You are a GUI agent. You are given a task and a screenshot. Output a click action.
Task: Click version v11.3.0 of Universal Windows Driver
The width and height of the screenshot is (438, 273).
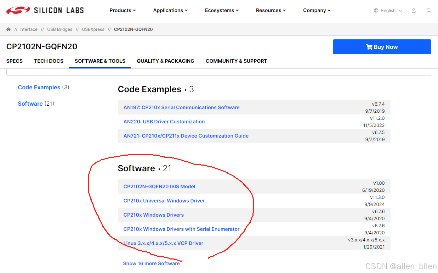pyautogui.click(x=377, y=197)
